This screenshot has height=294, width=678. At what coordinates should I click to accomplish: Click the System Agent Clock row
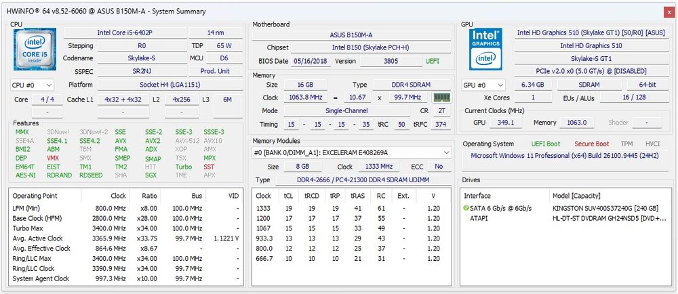pyautogui.click(x=126, y=279)
